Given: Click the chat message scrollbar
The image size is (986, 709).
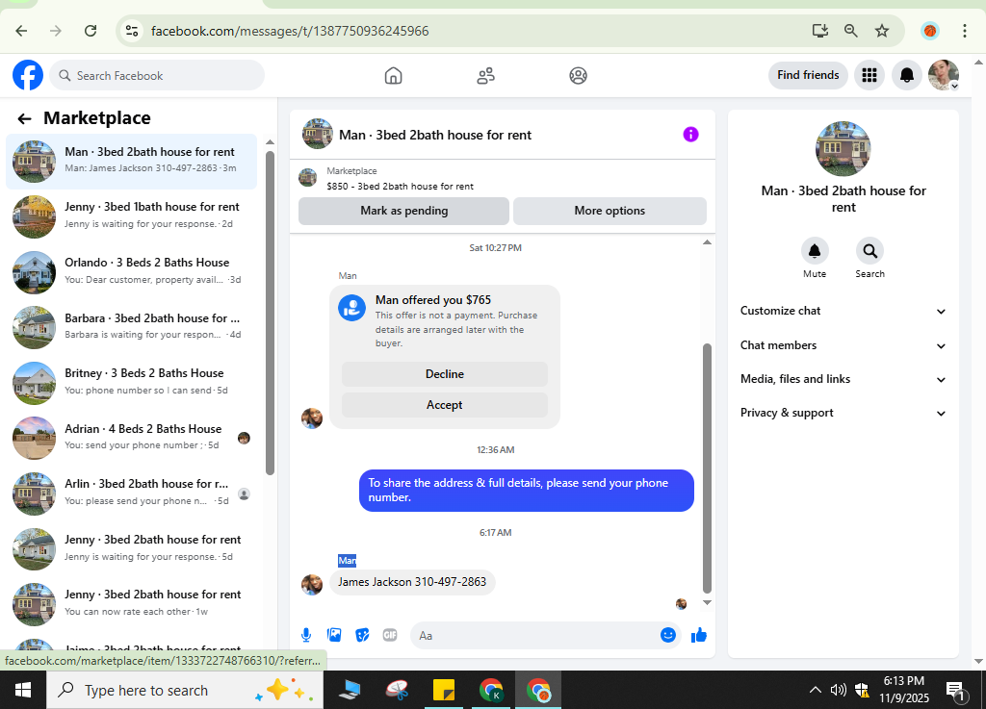Looking at the screenshot, I should tap(707, 468).
